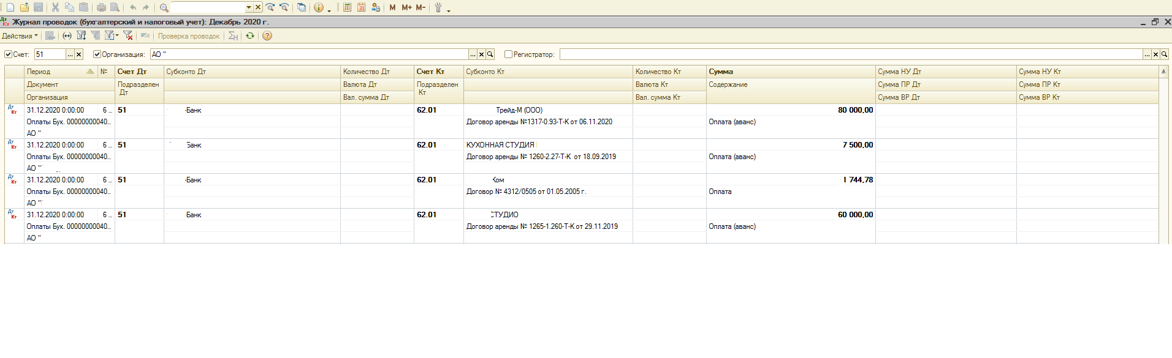Screen dimensions: 1172x358
Task: Enable the Регистратор filter checkbox
Action: pyautogui.click(x=508, y=54)
